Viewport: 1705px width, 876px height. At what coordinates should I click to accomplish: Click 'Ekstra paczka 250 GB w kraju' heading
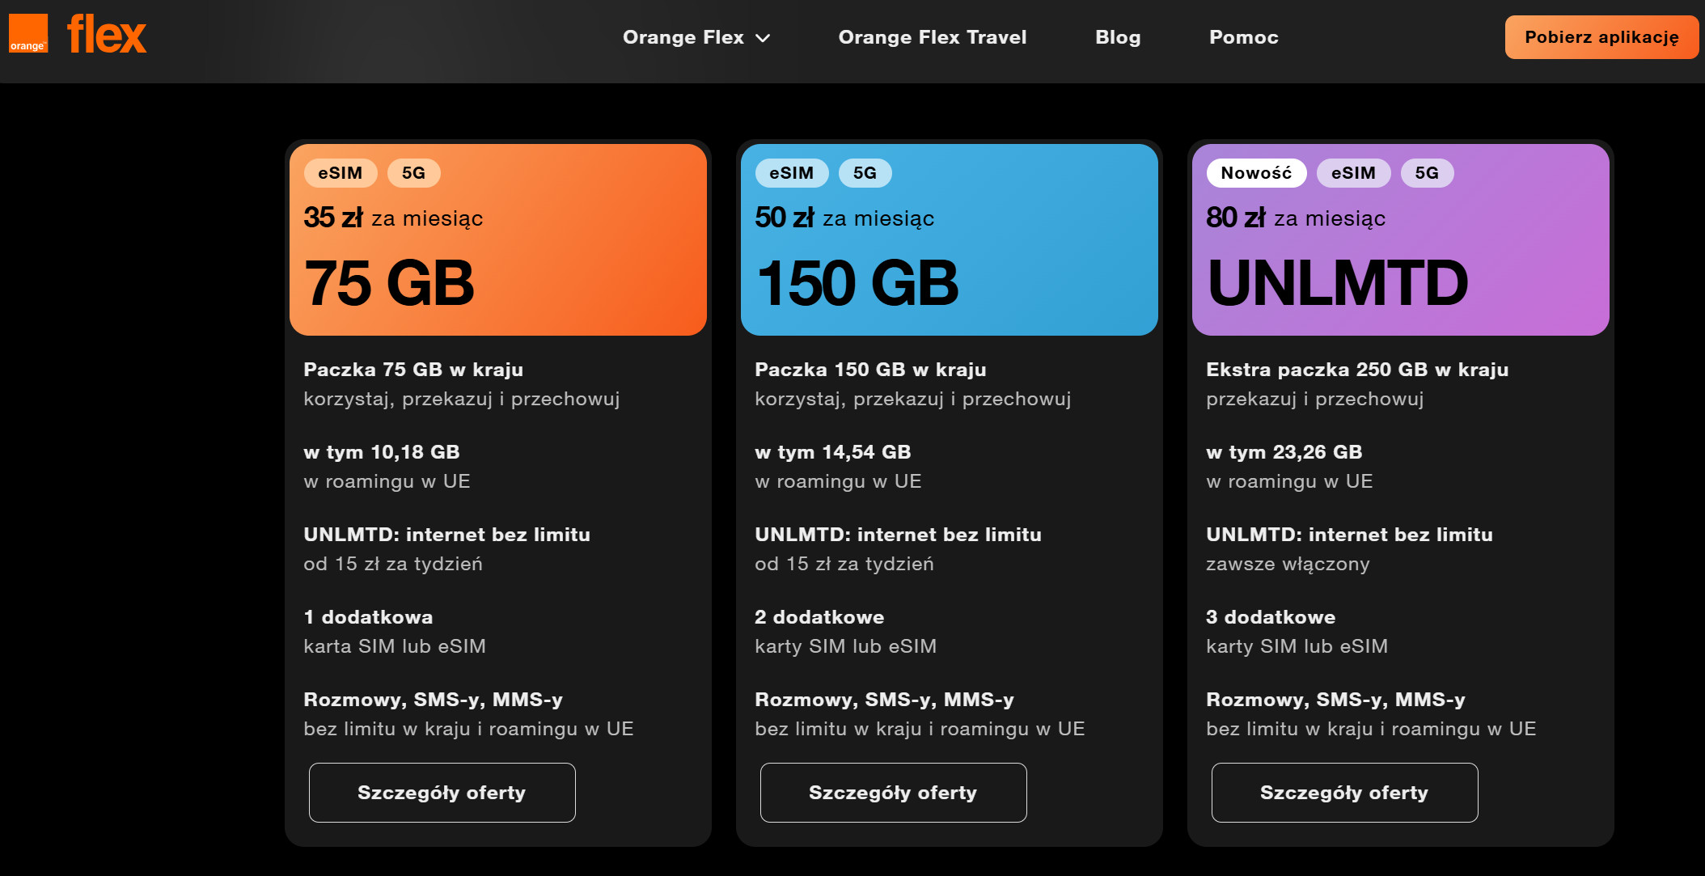click(1357, 370)
